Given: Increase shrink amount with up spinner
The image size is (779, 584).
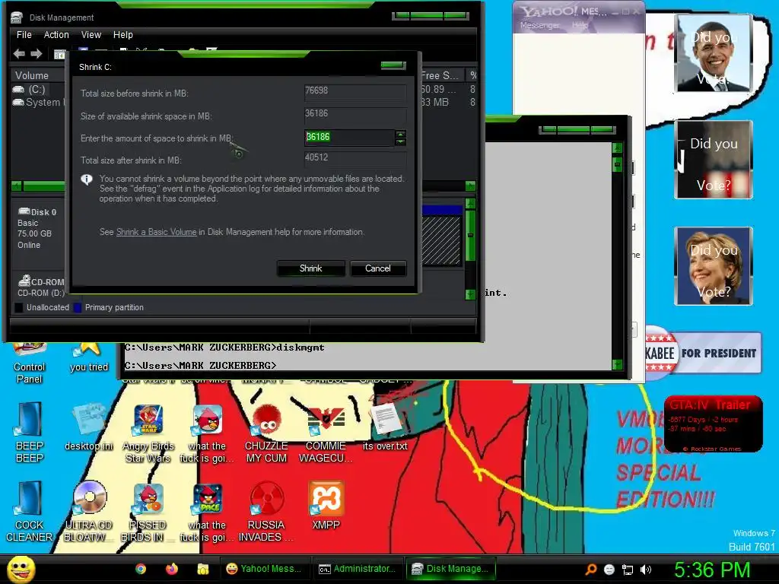Looking at the screenshot, I should (x=400, y=134).
